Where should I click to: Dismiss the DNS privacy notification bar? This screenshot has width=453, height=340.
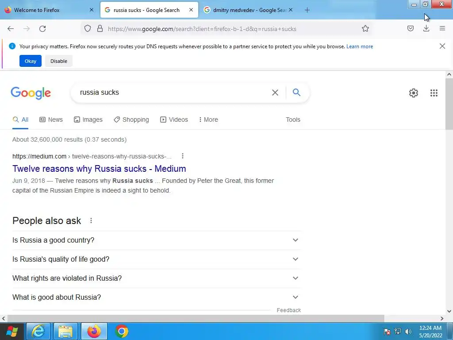442,46
